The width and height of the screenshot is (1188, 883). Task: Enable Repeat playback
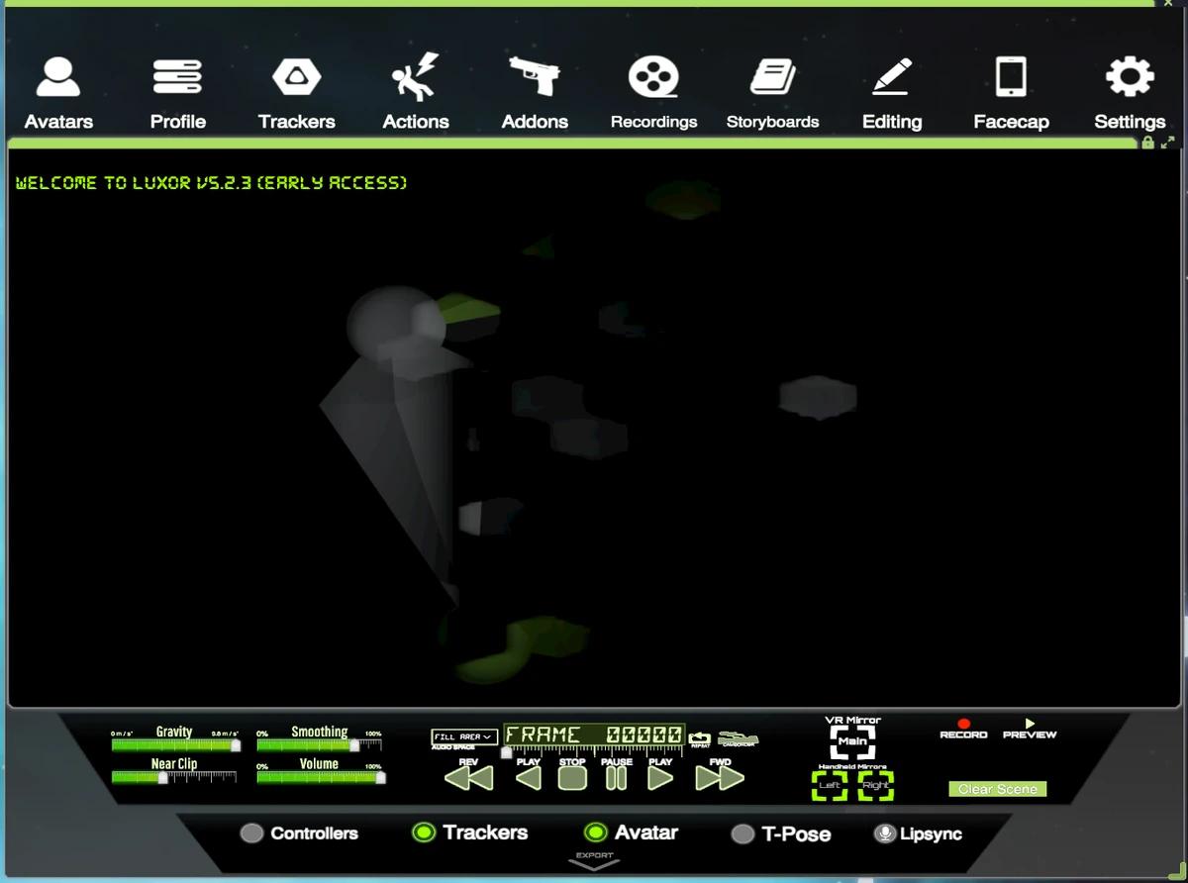click(700, 737)
